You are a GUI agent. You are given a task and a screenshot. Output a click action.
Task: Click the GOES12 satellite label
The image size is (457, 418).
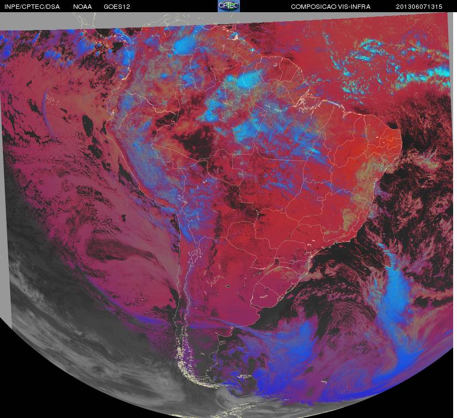[x=117, y=7]
